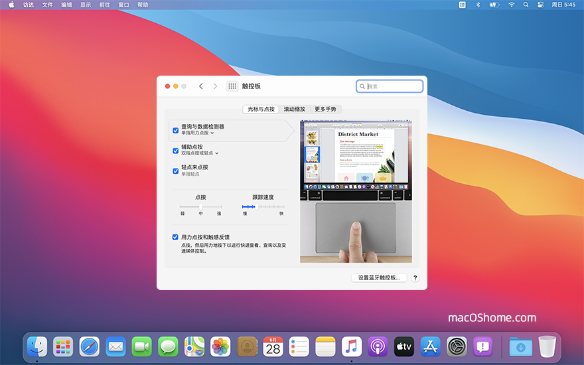Open the Mail app icon
Viewport: 584px width, 365px height.
click(115, 346)
